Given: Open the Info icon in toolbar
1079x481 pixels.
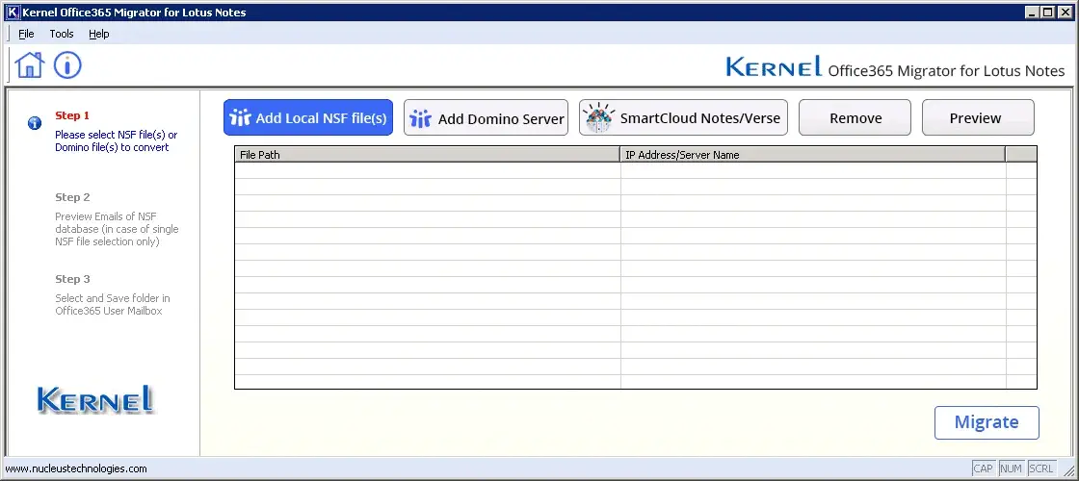Looking at the screenshot, I should coord(67,65).
